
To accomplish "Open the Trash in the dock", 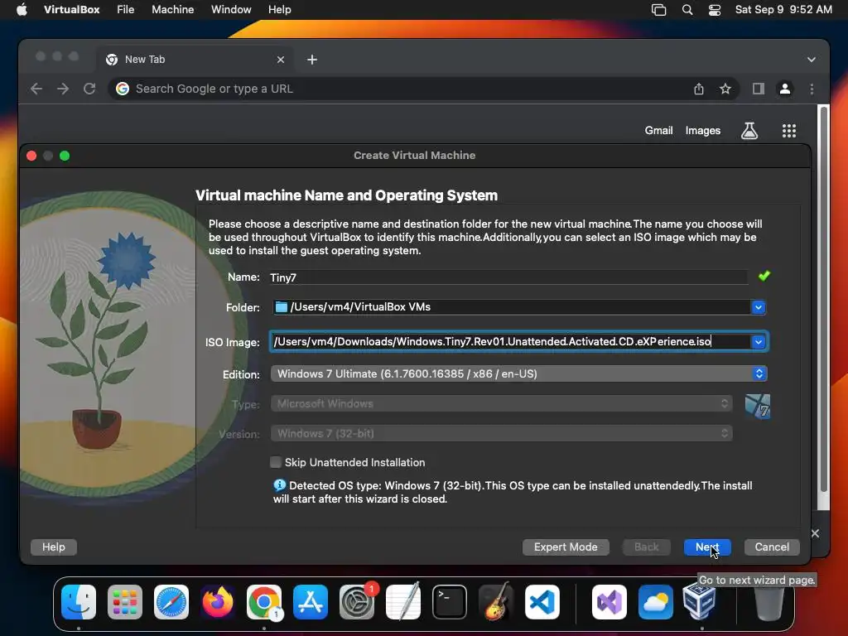I will [x=768, y=602].
